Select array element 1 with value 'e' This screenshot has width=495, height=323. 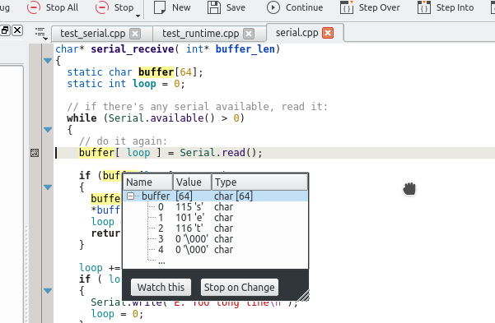(215, 218)
